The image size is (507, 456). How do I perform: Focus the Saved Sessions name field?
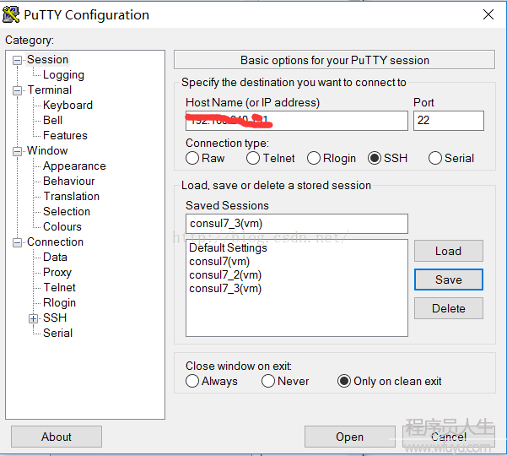296,224
